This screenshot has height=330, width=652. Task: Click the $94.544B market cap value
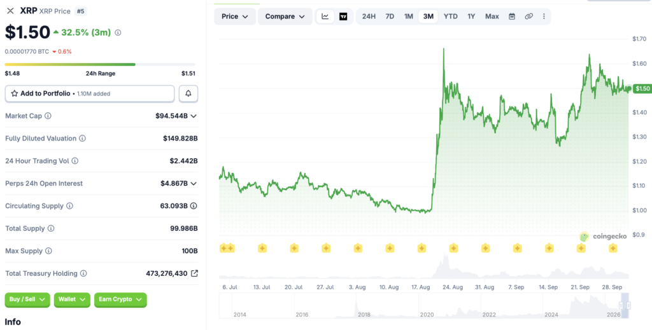tap(171, 116)
